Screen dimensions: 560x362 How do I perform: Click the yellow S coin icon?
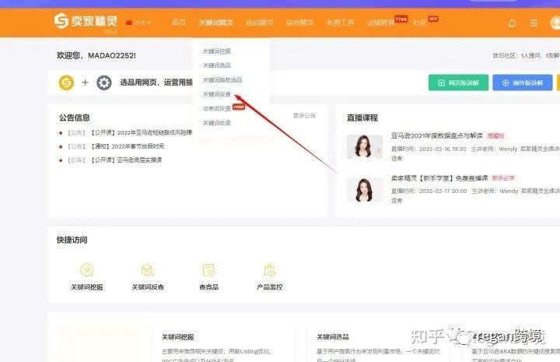coord(66,83)
